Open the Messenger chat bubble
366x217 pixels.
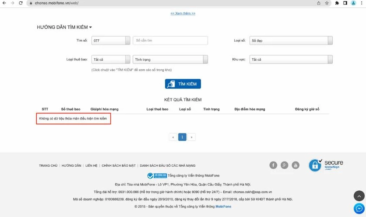pos(359,208)
